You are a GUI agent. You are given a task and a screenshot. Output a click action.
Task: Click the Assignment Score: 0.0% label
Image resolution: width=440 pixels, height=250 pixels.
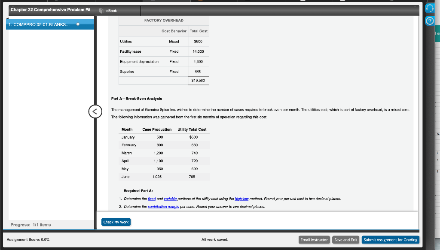pyautogui.click(x=28, y=240)
